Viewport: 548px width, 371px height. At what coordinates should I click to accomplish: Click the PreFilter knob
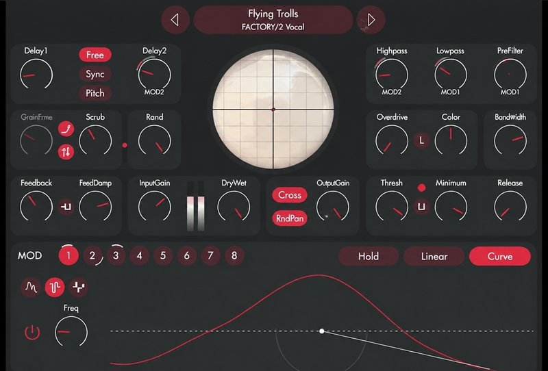point(510,74)
